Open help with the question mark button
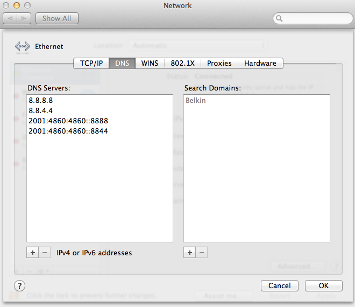355x307 pixels. 20,285
